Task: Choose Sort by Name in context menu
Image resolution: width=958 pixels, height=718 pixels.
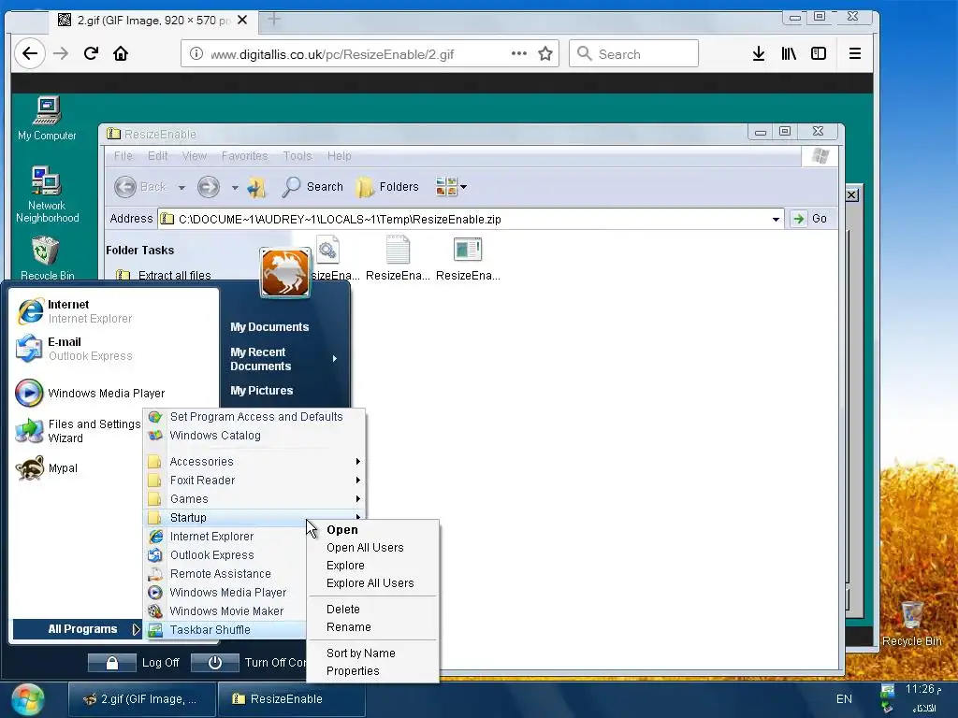Action: 372,653
